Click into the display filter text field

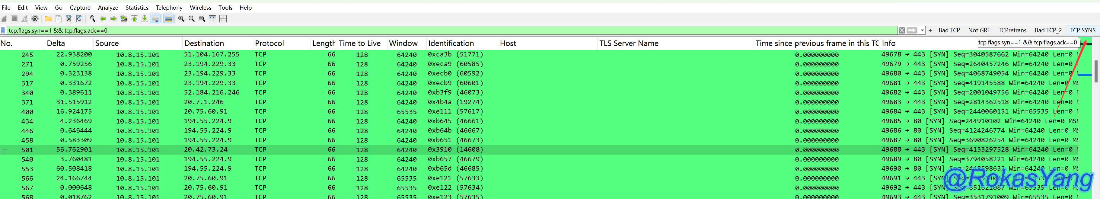[427, 30]
